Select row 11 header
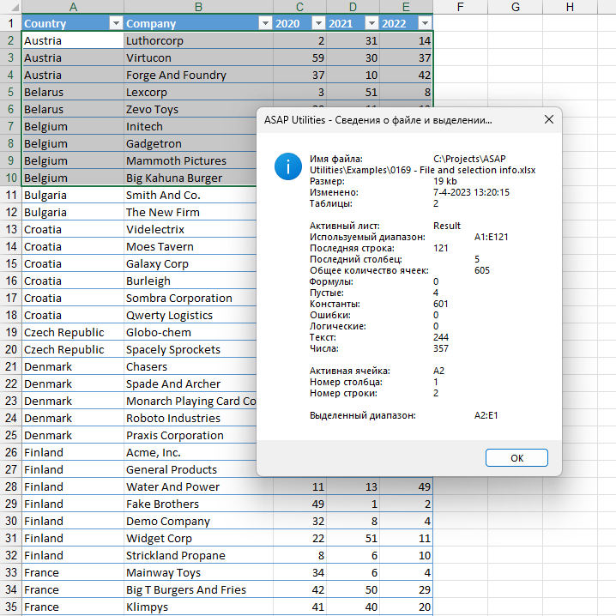This screenshot has height=616, width=616. [10, 196]
